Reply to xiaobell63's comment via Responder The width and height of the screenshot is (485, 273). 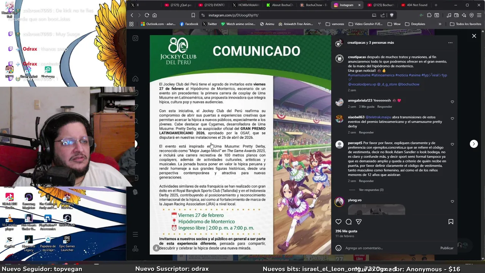pyautogui.click(x=366, y=132)
